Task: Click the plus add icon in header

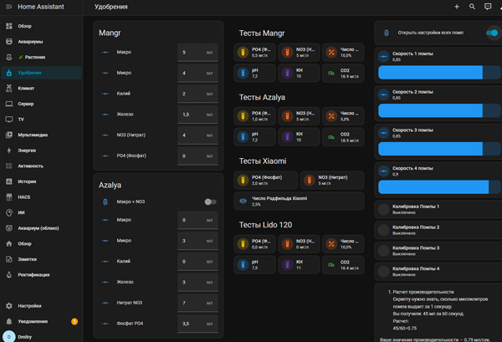Action: [457, 7]
